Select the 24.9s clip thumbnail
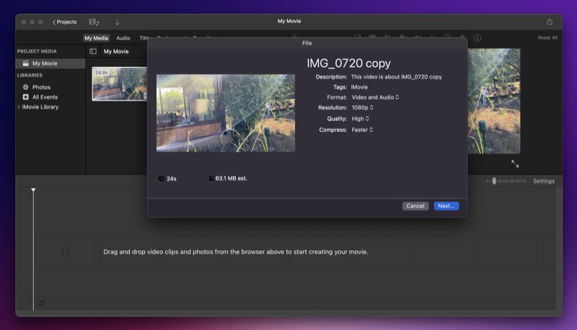The image size is (577, 330). coord(120,84)
